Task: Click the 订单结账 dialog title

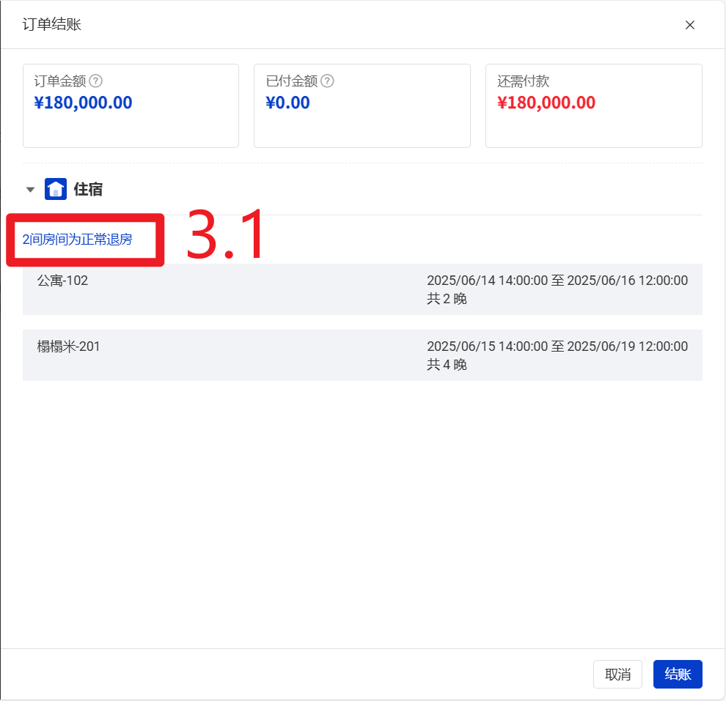Action: pos(52,25)
